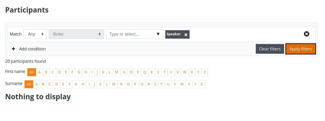Expand the Type or select dropdown arrow
The image size is (325, 121).
(x=158, y=34)
